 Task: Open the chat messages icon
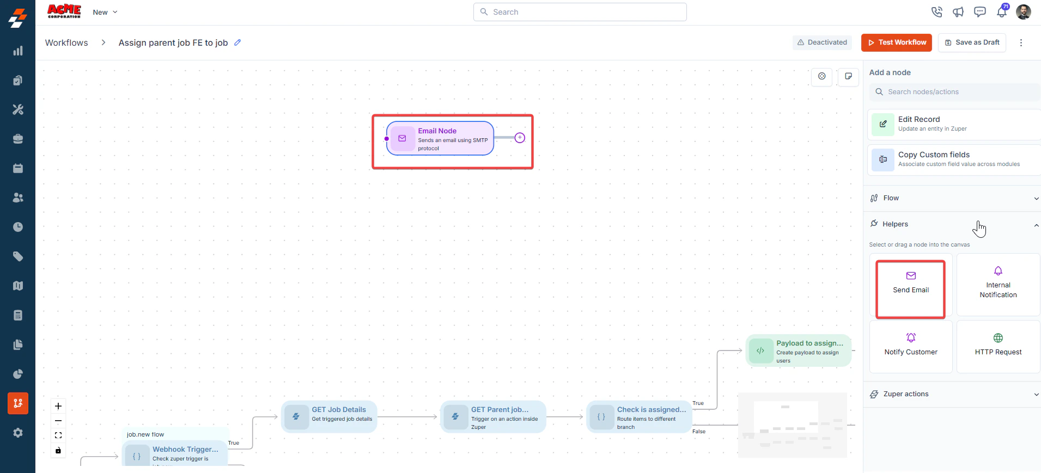[x=980, y=12]
